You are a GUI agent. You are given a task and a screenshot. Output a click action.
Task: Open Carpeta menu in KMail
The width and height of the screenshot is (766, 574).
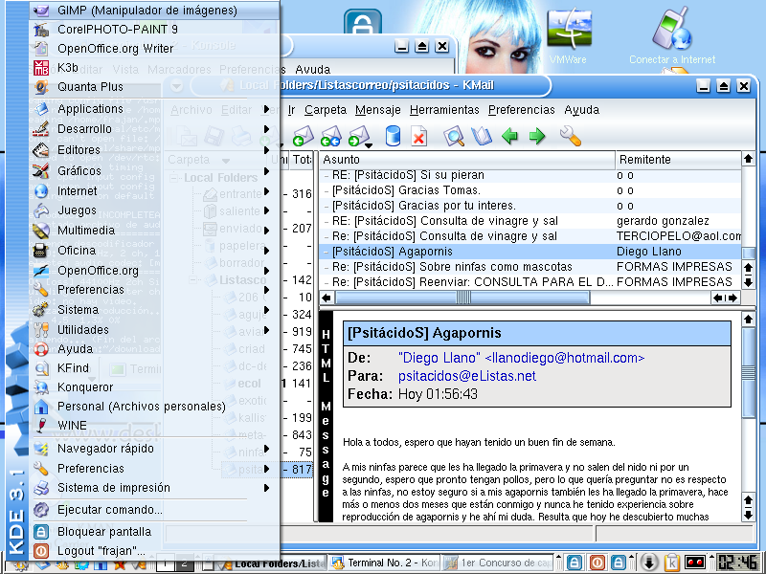[x=326, y=110]
